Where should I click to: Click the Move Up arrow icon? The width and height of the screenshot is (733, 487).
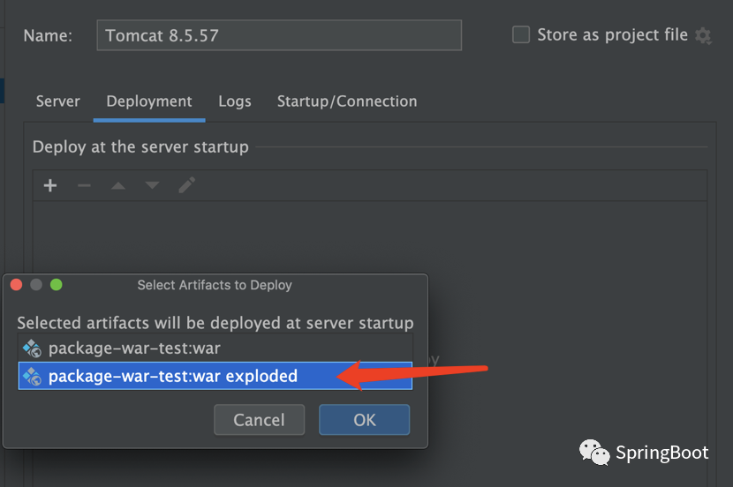pyautogui.click(x=118, y=185)
